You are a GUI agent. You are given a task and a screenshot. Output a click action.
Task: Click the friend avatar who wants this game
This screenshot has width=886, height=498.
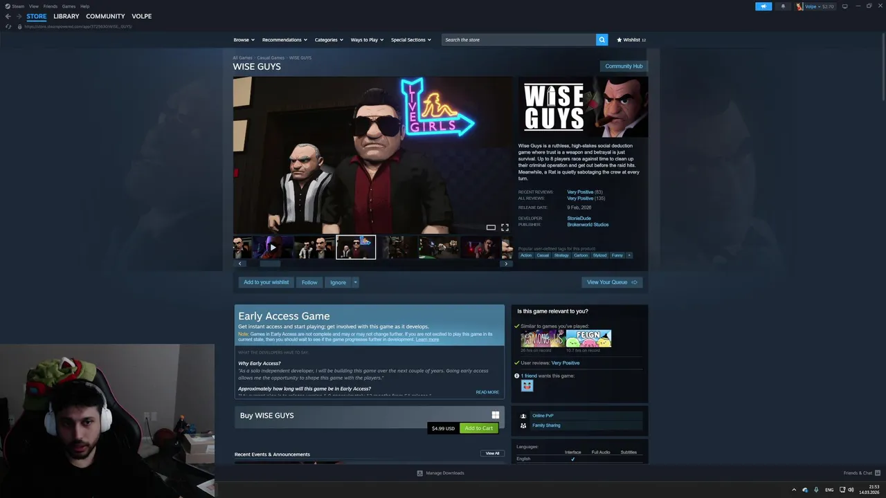pos(527,386)
